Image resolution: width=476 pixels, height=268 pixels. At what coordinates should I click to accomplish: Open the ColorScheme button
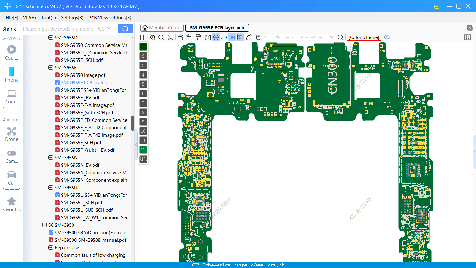(364, 37)
